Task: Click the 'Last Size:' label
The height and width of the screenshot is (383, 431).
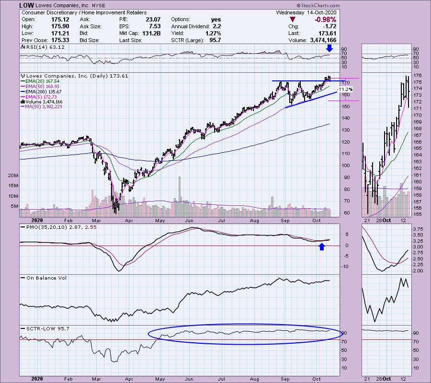Action: [131, 40]
